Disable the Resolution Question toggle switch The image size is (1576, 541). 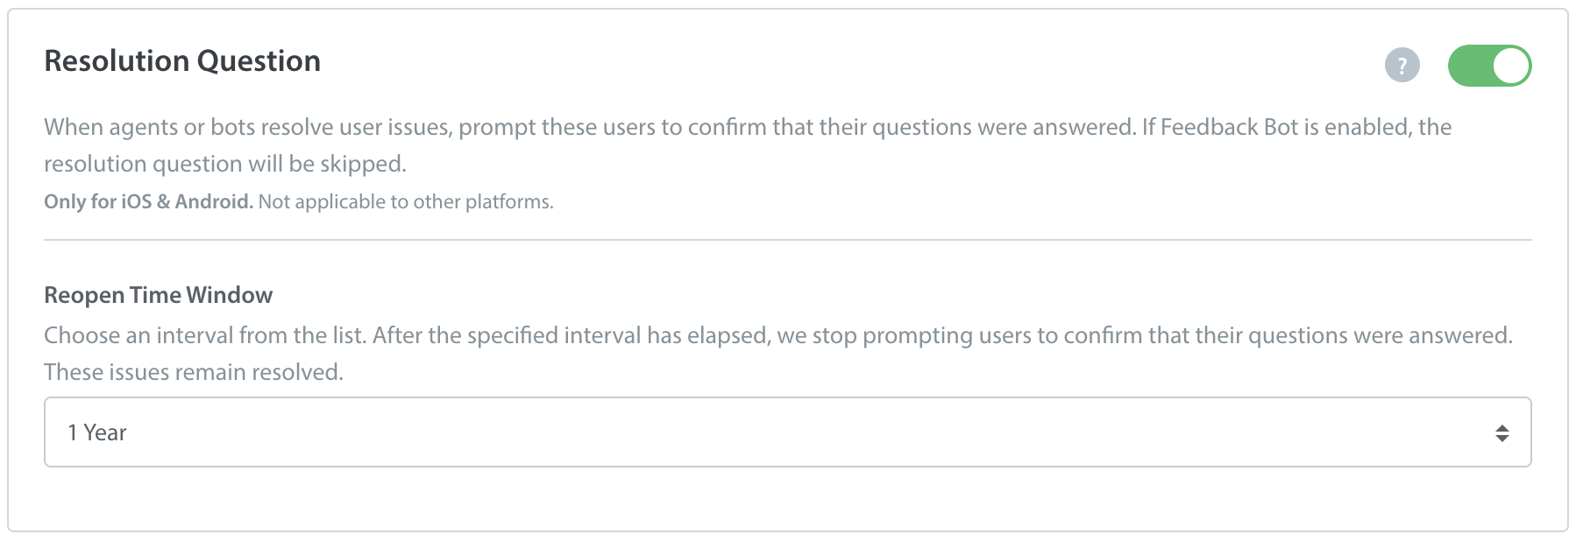click(x=1489, y=66)
